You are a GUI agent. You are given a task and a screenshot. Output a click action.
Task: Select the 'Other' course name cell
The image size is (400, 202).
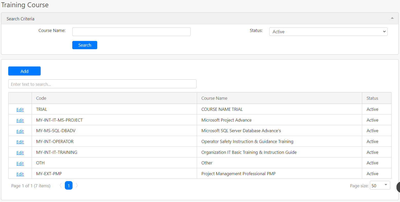pyautogui.click(x=279, y=163)
